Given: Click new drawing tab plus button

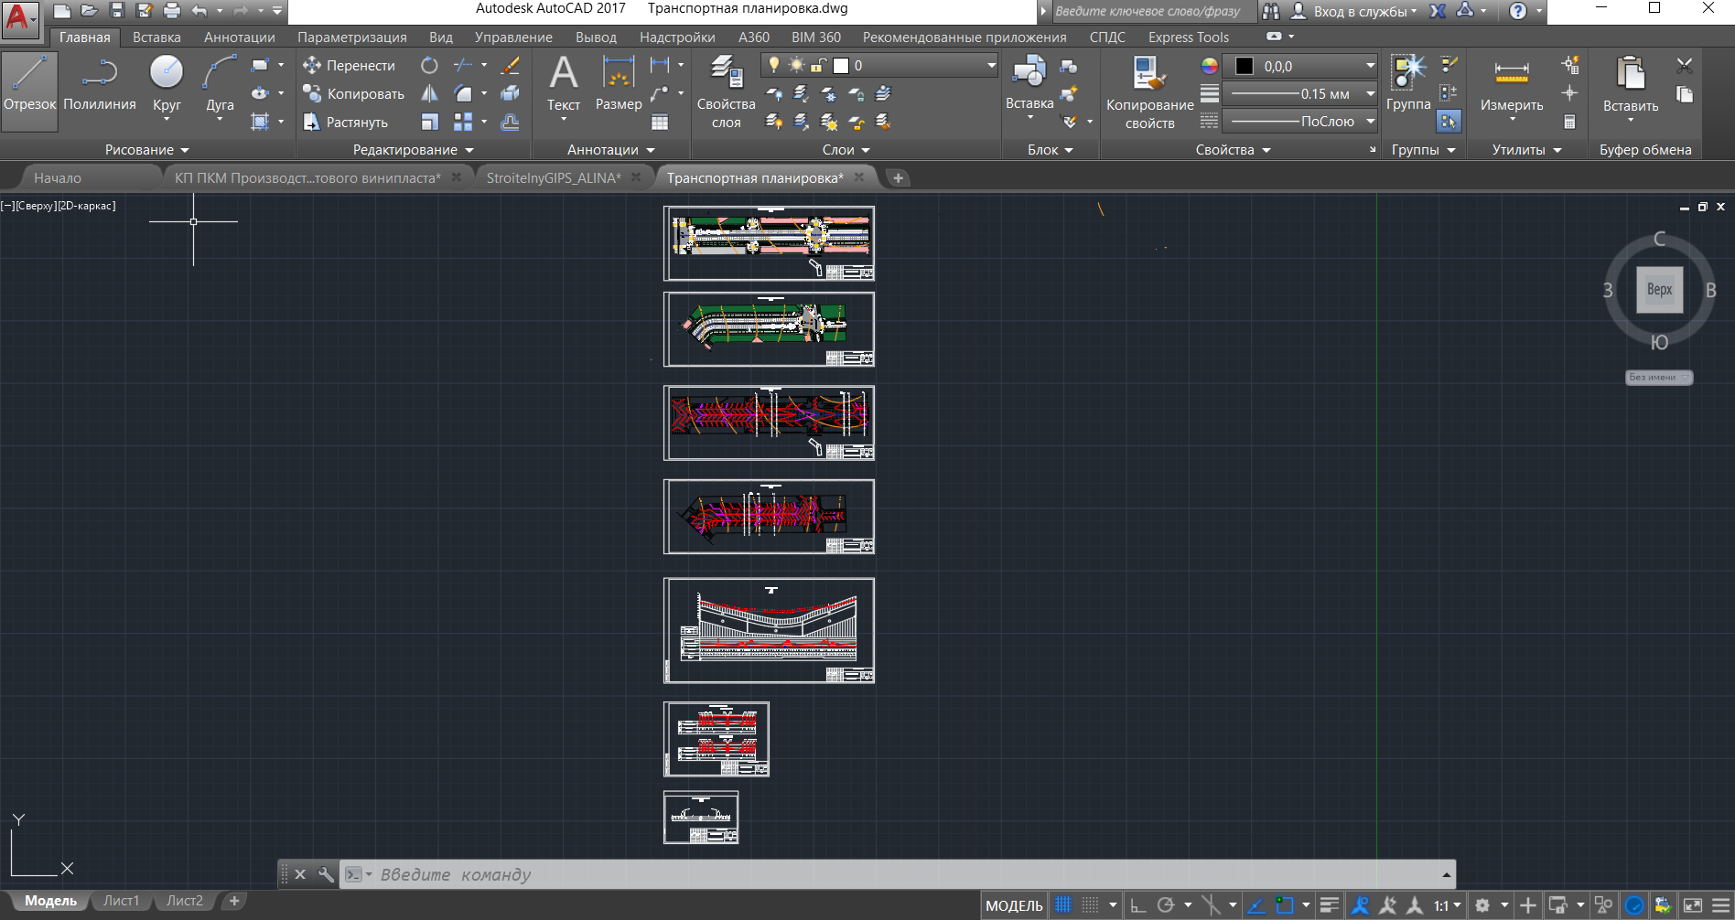Looking at the screenshot, I should click(x=898, y=177).
